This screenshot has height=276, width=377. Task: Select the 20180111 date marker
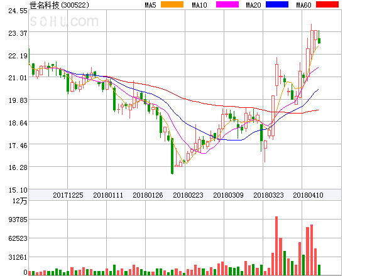pos(108,195)
